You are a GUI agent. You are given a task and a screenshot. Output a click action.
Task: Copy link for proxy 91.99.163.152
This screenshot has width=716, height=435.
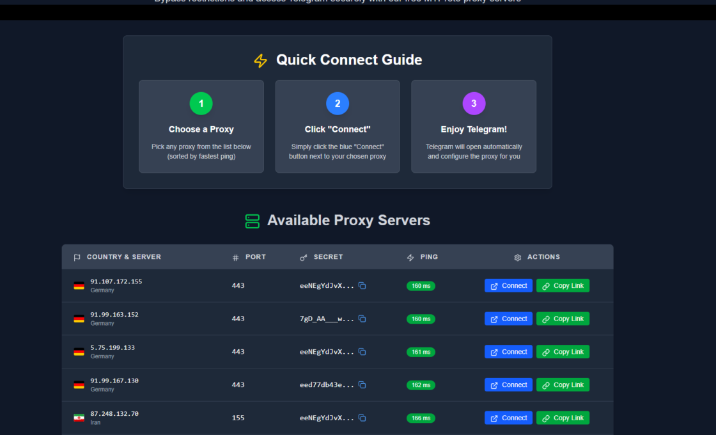pyautogui.click(x=563, y=319)
